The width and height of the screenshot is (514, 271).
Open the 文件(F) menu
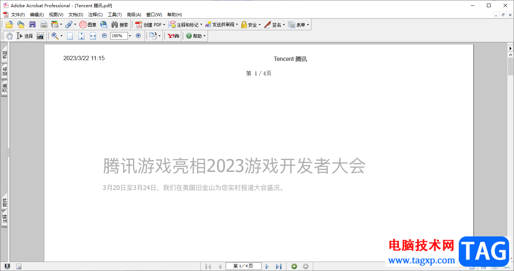point(18,15)
